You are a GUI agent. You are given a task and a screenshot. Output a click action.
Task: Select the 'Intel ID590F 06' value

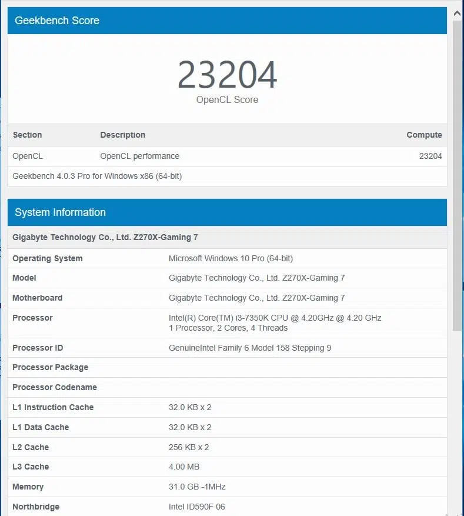click(197, 507)
